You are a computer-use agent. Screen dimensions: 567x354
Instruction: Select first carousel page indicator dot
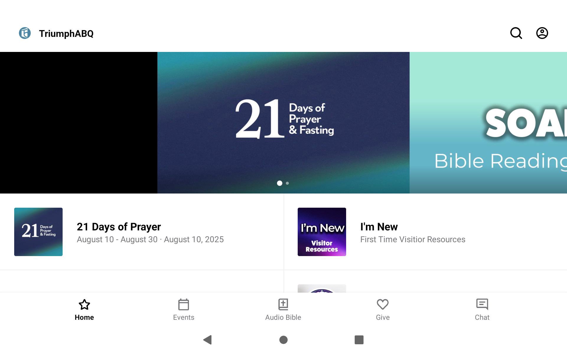click(x=280, y=183)
